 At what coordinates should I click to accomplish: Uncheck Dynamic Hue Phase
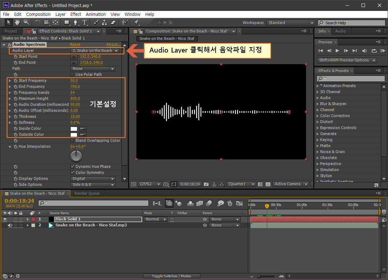point(72,167)
